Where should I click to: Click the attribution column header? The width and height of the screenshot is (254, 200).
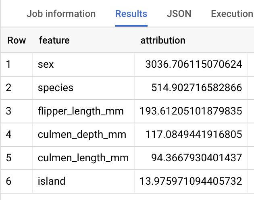(163, 40)
